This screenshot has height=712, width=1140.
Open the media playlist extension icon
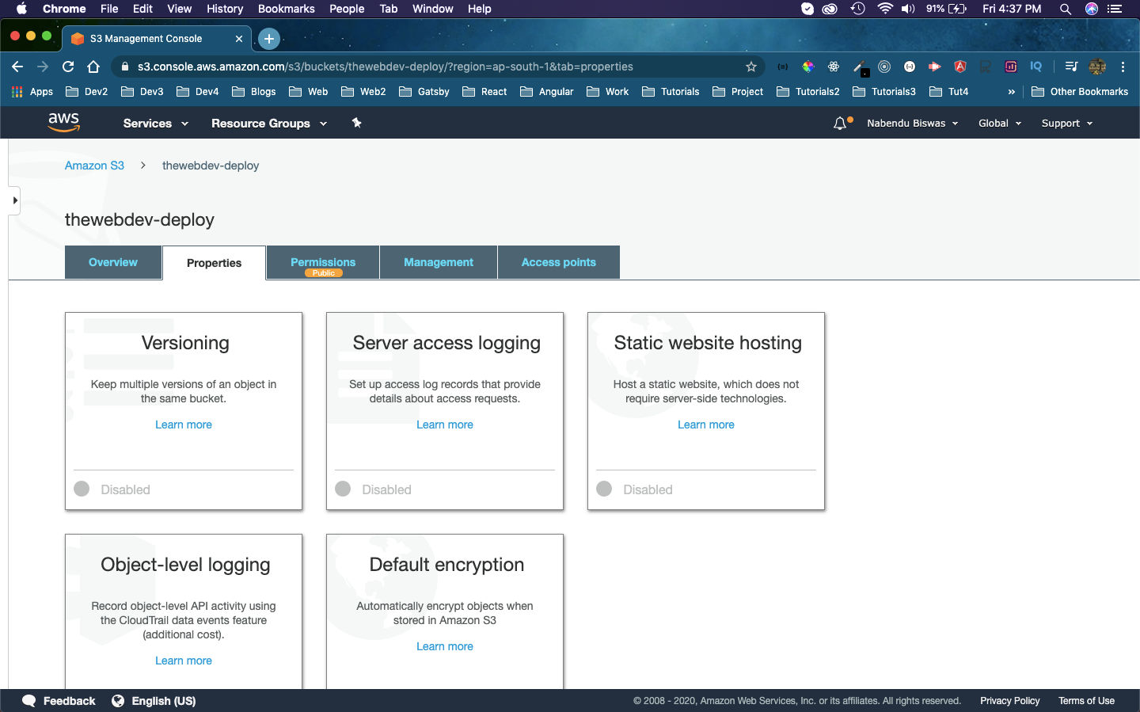1071,67
